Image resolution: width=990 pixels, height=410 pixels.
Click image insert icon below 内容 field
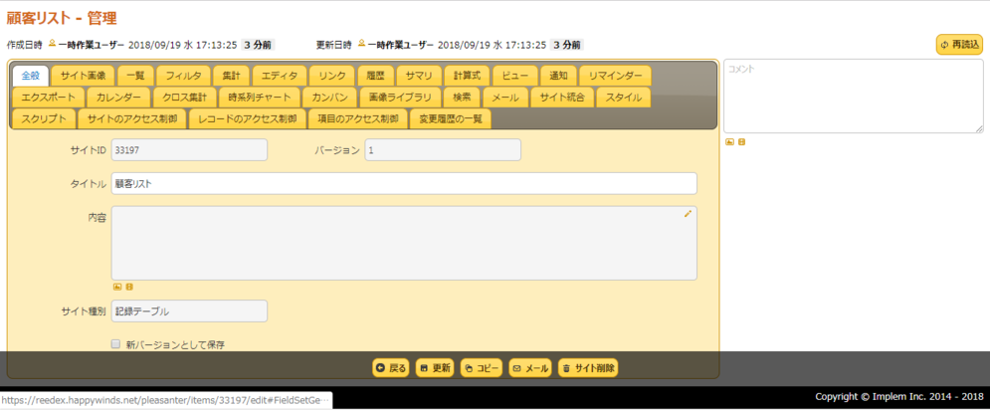116,287
